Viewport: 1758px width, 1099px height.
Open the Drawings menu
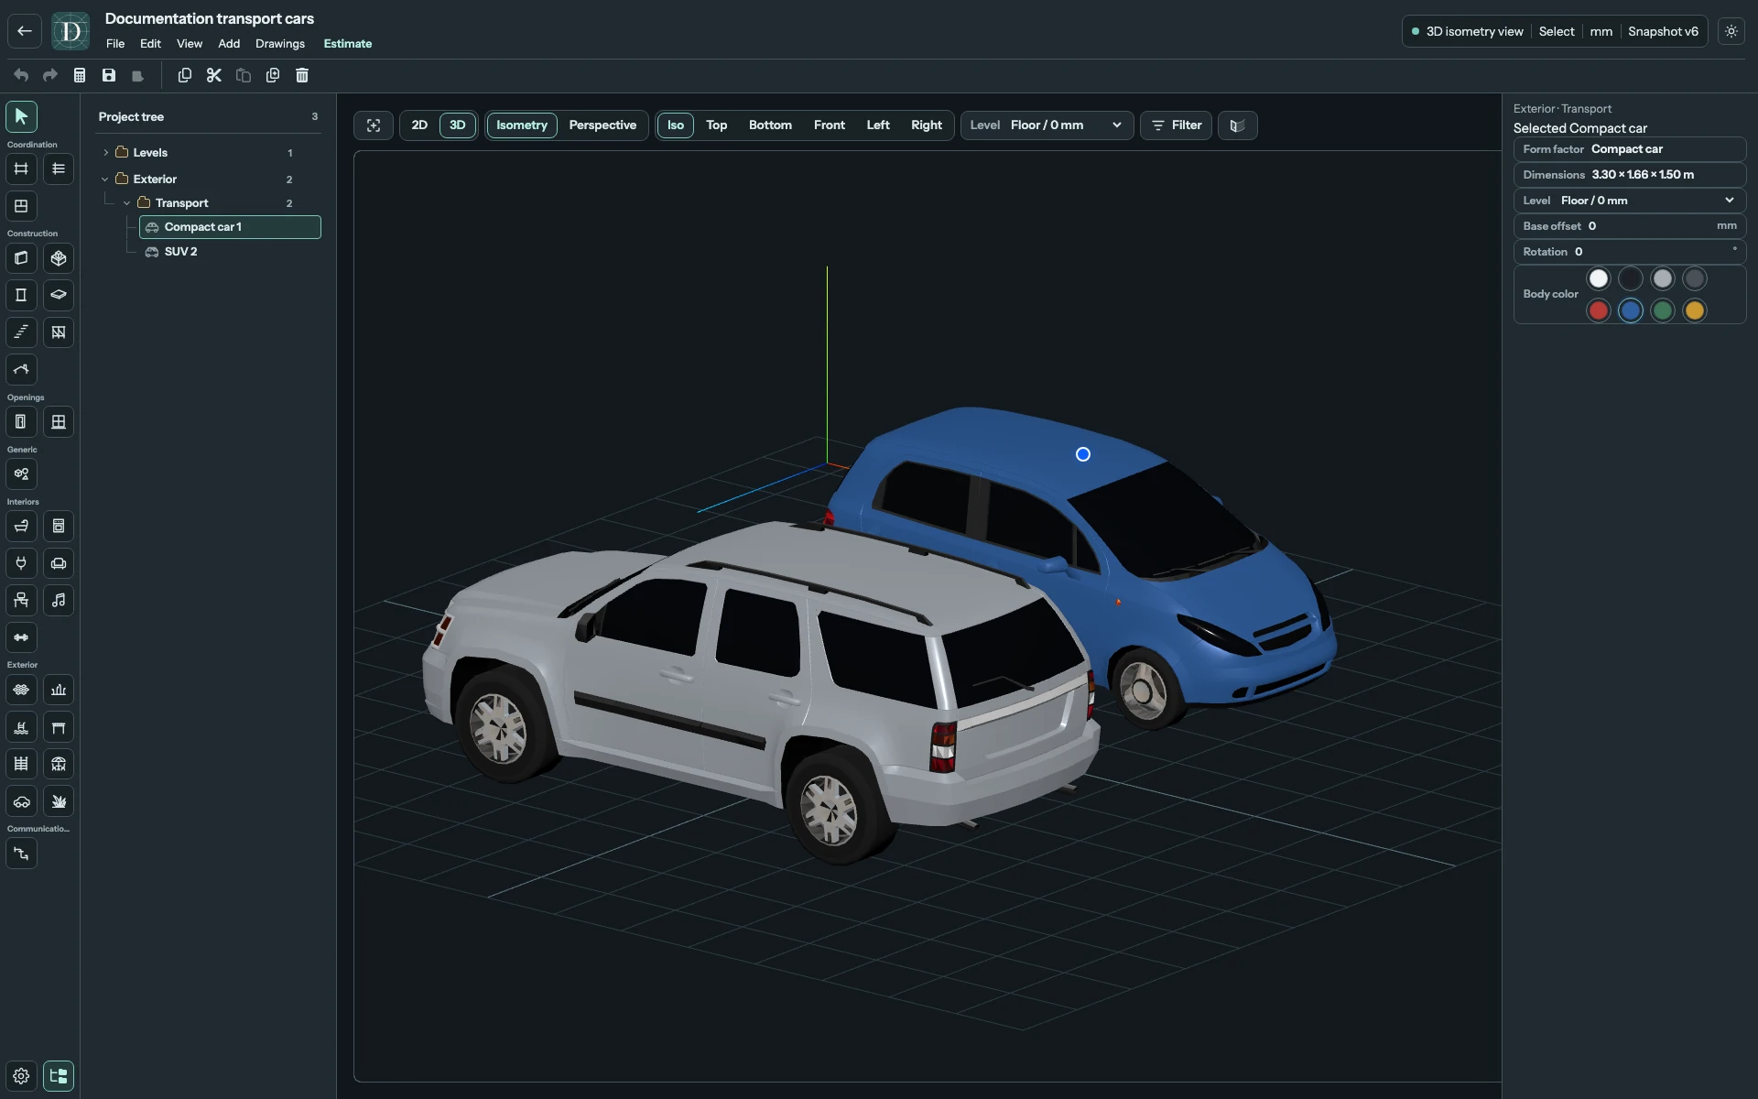(280, 44)
